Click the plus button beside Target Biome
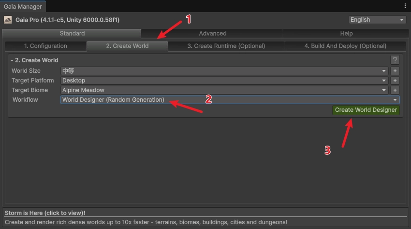The width and height of the screenshot is (411, 229). point(395,90)
